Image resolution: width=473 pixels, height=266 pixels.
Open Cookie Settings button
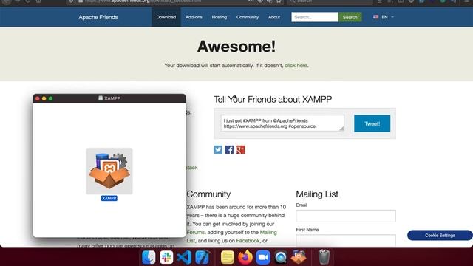click(440, 236)
